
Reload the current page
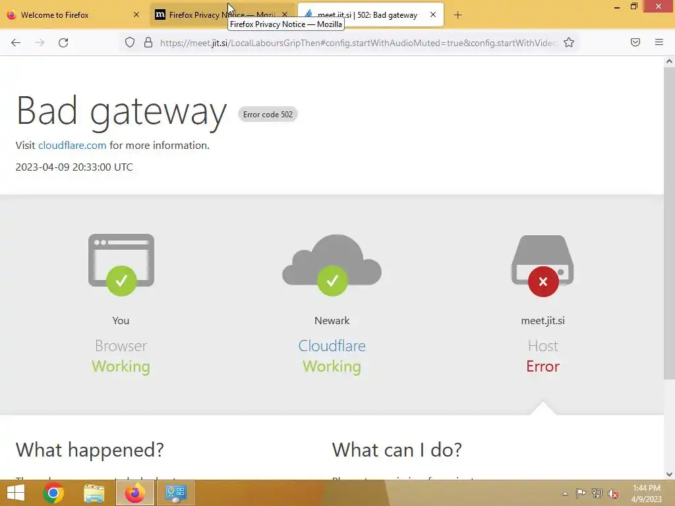point(63,43)
